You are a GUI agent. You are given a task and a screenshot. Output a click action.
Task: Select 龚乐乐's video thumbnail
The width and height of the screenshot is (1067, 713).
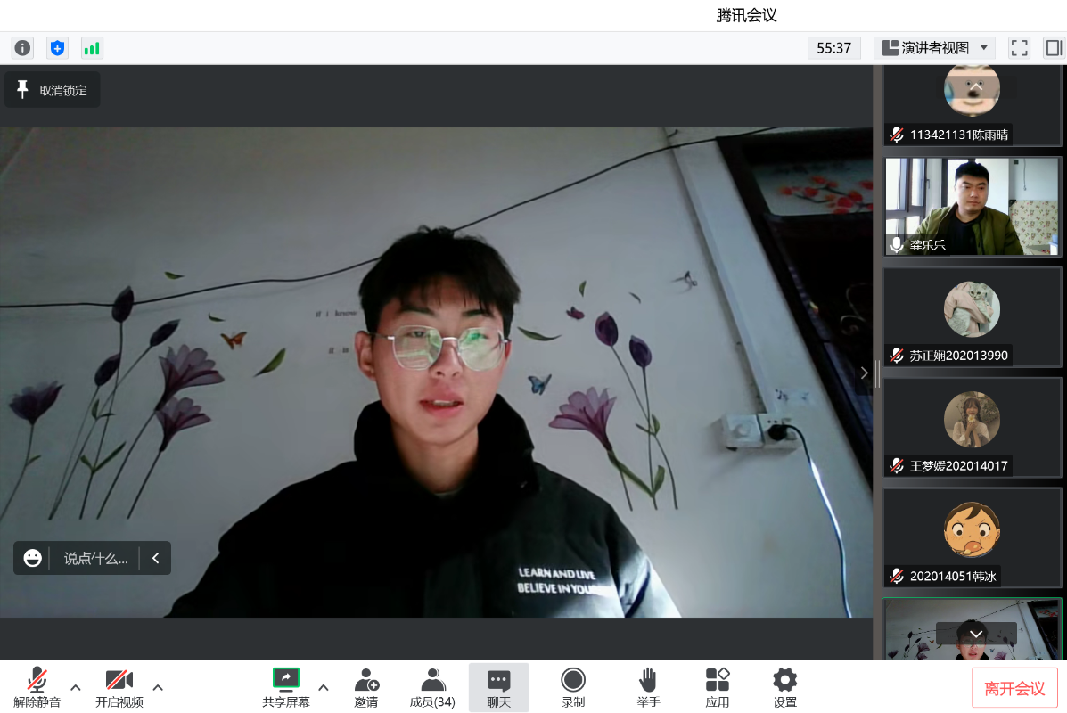[x=973, y=207]
